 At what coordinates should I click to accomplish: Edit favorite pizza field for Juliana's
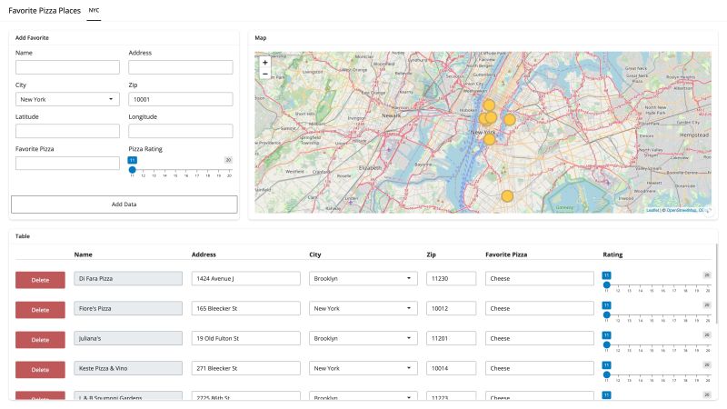[540, 338]
